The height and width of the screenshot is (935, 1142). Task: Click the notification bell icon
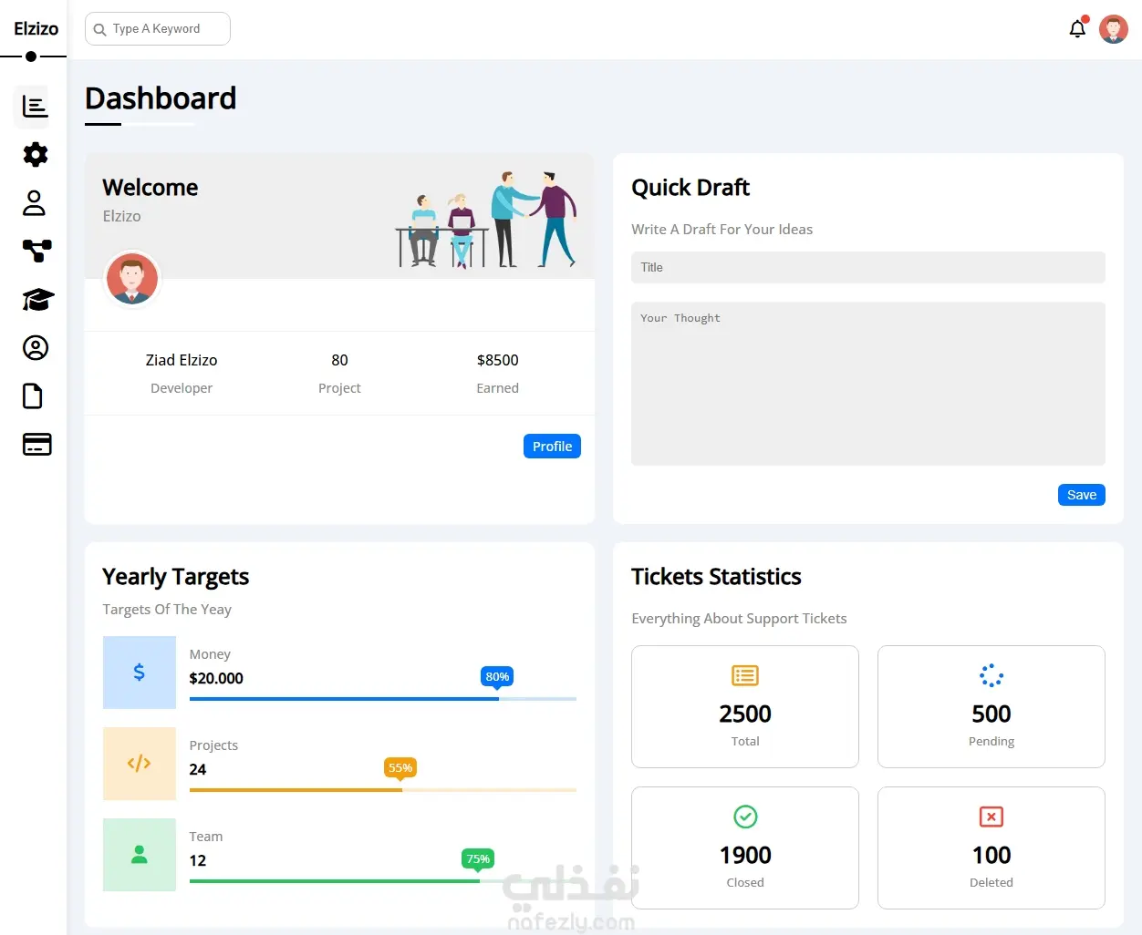pyautogui.click(x=1077, y=29)
